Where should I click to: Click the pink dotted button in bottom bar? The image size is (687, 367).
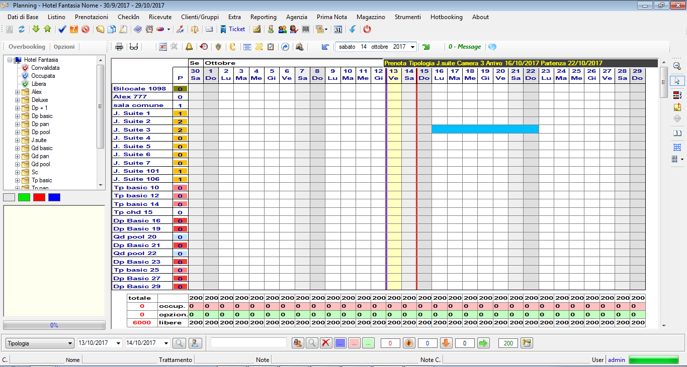pyautogui.click(x=354, y=343)
